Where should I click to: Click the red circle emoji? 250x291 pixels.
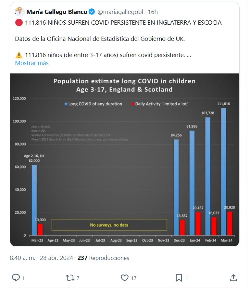19,23
